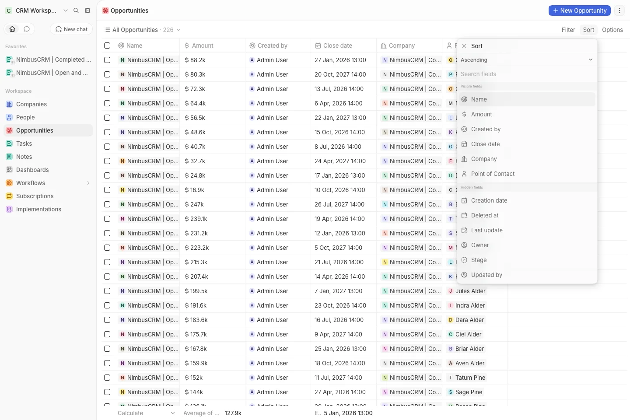Check the row with amount $ 247k

107,204
